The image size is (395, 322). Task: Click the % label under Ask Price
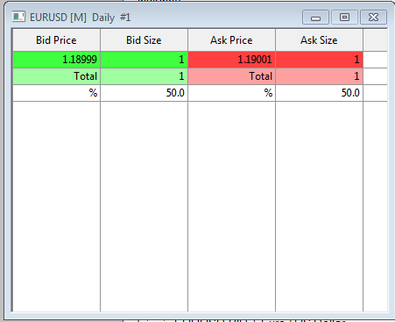(231, 93)
